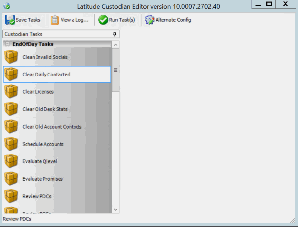The height and width of the screenshot is (227, 298).
Task: Click the window resize grip corner
Action: tap(292, 221)
